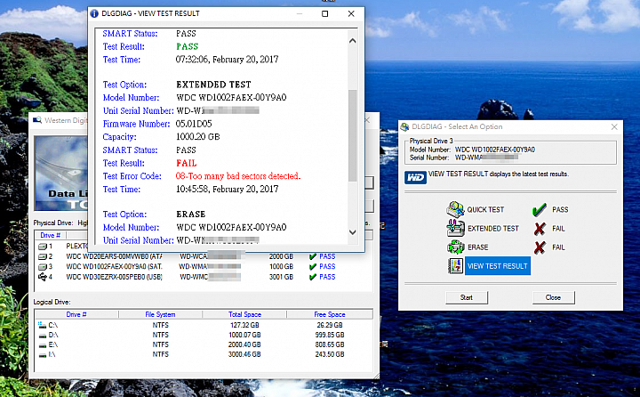Click the red X beside EXTENDED TEST
This screenshot has width=640, height=397.
click(x=540, y=229)
